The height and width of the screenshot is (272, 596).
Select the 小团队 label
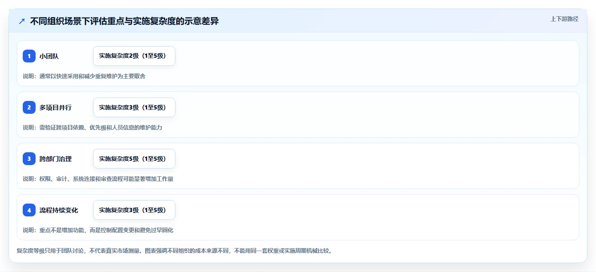coord(49,56)
